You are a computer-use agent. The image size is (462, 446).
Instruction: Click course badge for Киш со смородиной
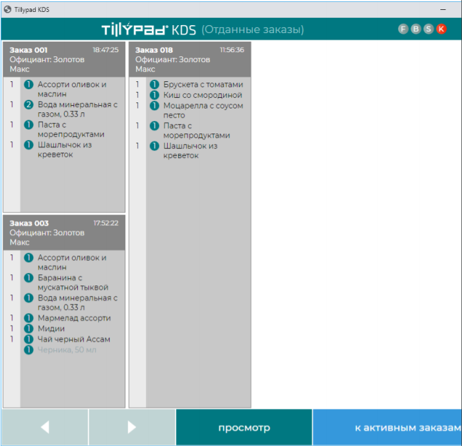[x=154, y=95]
